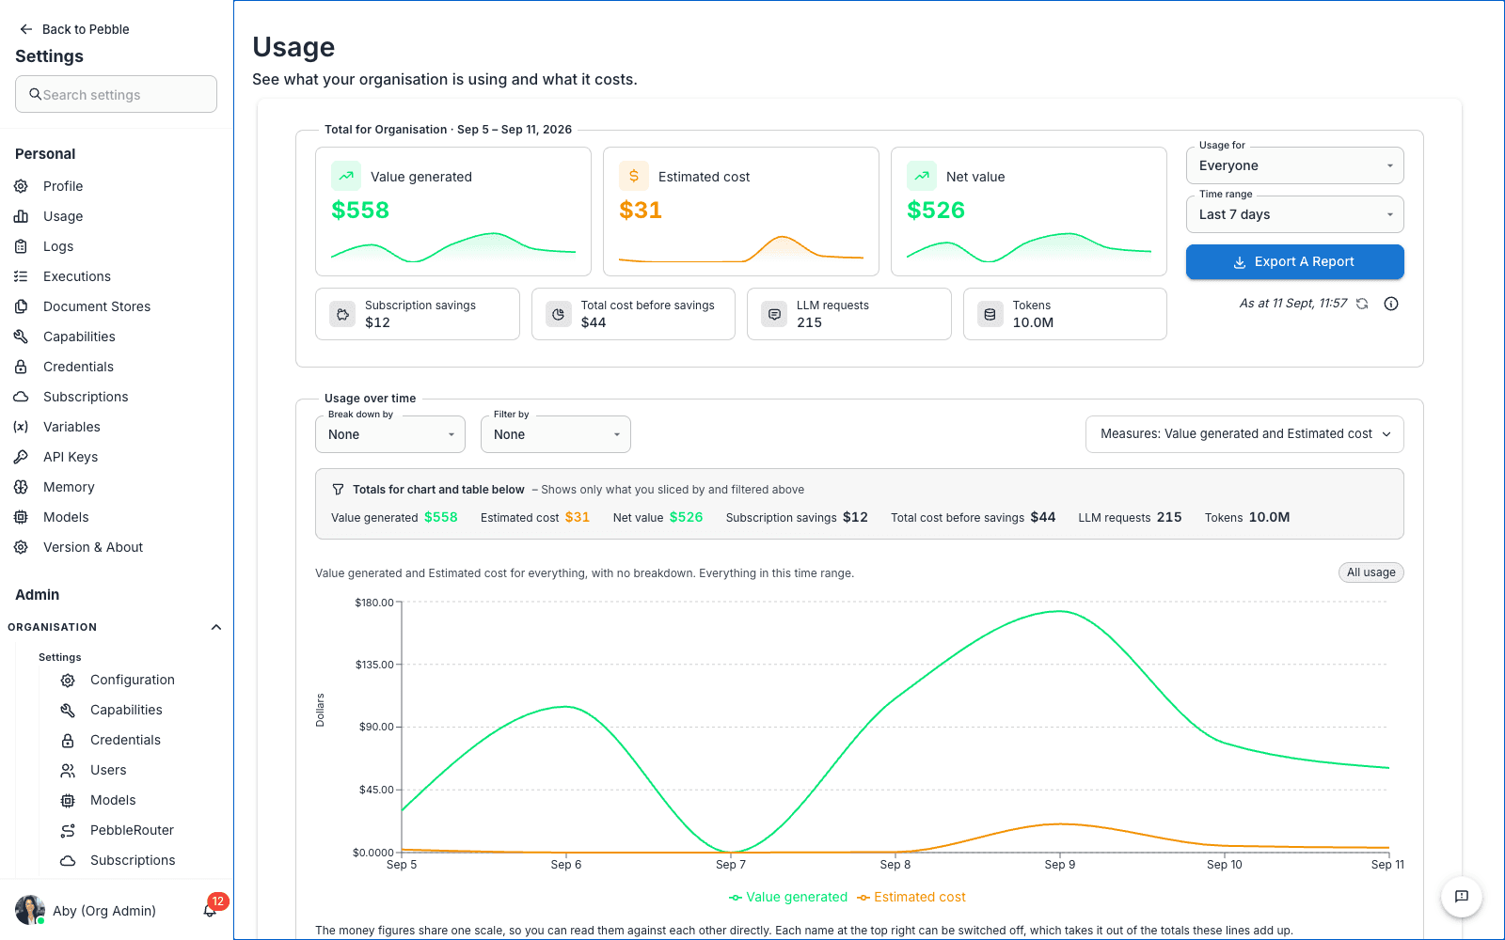The height and width of the screenshot is (940, 1505).
Task: Click the personal Capabilities tools icon
Action: tap(21, 337)
